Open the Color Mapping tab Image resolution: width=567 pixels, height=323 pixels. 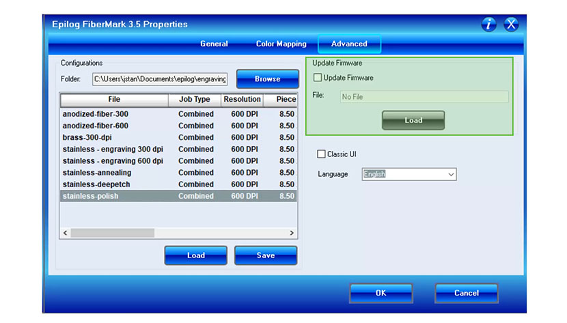(281, 44)
